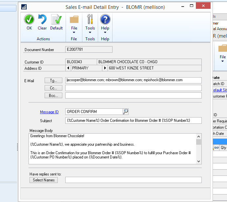The height and width of the screenshot is (202, 227).
Task: Click customer name BLOMMER CHOCOLATE CO - CHGO
Action: 128,62
